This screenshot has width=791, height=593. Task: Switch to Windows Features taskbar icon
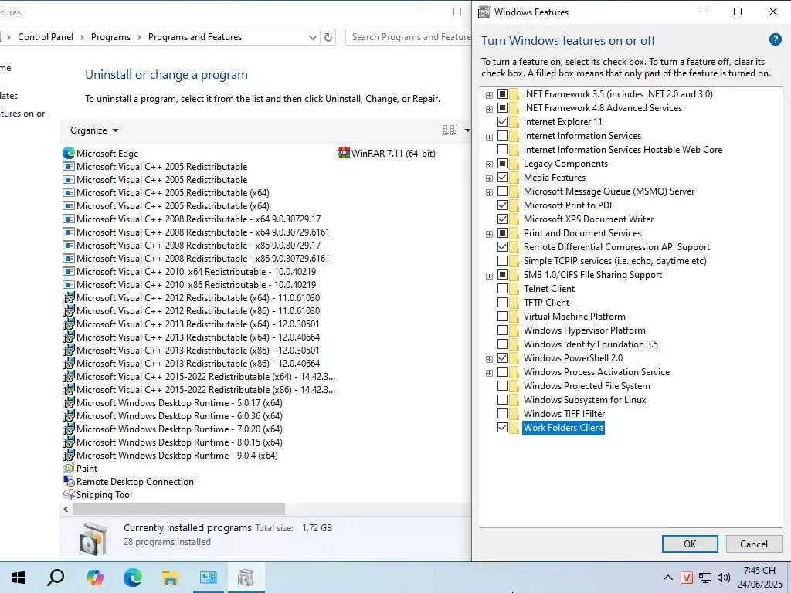coord(246,578)
